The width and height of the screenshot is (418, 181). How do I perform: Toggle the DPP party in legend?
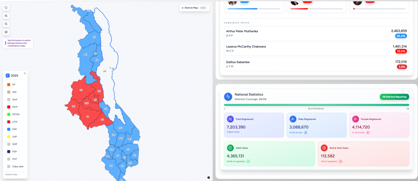pos(9,129)
